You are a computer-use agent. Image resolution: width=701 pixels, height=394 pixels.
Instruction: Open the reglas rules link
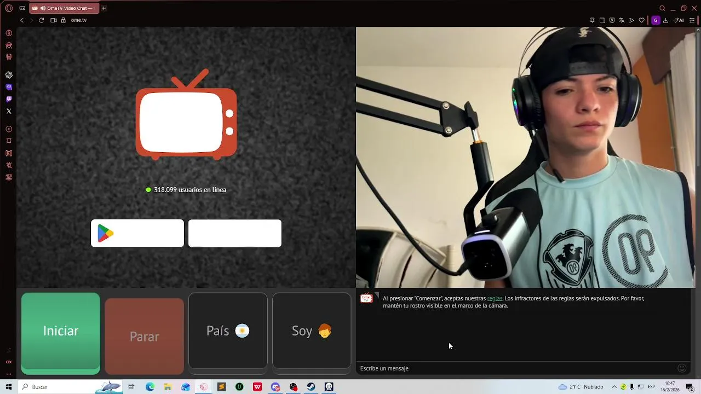pyautogui.click(x=495, y=298)
